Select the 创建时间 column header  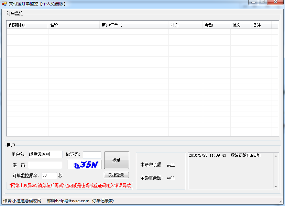[27, 25]
